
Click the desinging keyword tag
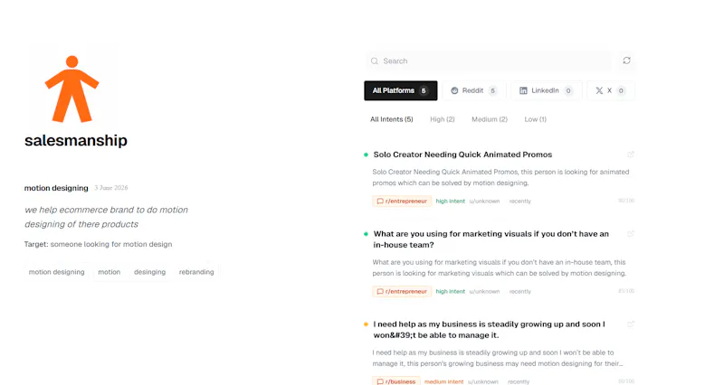149,272
